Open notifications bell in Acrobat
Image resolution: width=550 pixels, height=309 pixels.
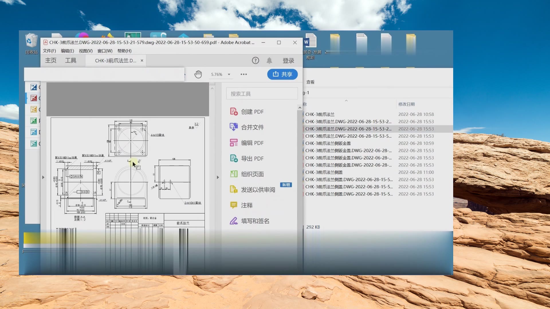(x=269, y=61)
